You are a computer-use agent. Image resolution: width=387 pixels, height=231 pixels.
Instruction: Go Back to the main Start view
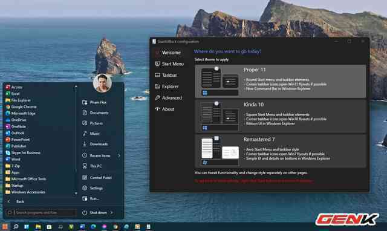tap(16, 201)
